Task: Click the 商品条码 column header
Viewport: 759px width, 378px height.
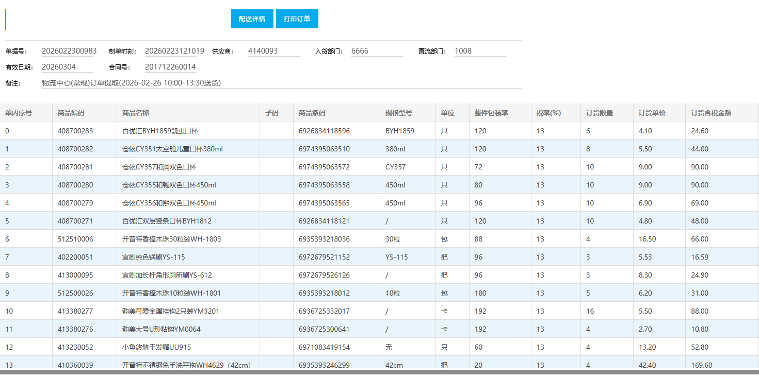Action: [312, 113]
